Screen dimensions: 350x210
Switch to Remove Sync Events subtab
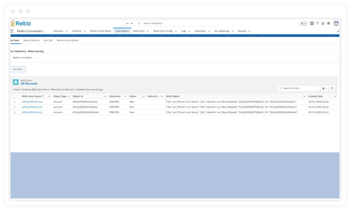point(68,40)
